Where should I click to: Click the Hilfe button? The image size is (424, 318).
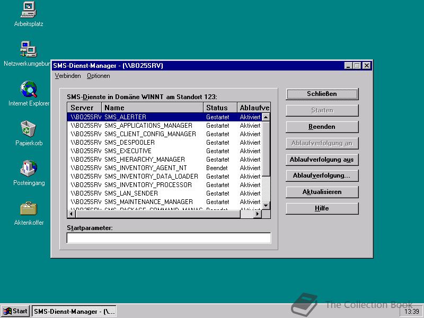tap(322, 208)
